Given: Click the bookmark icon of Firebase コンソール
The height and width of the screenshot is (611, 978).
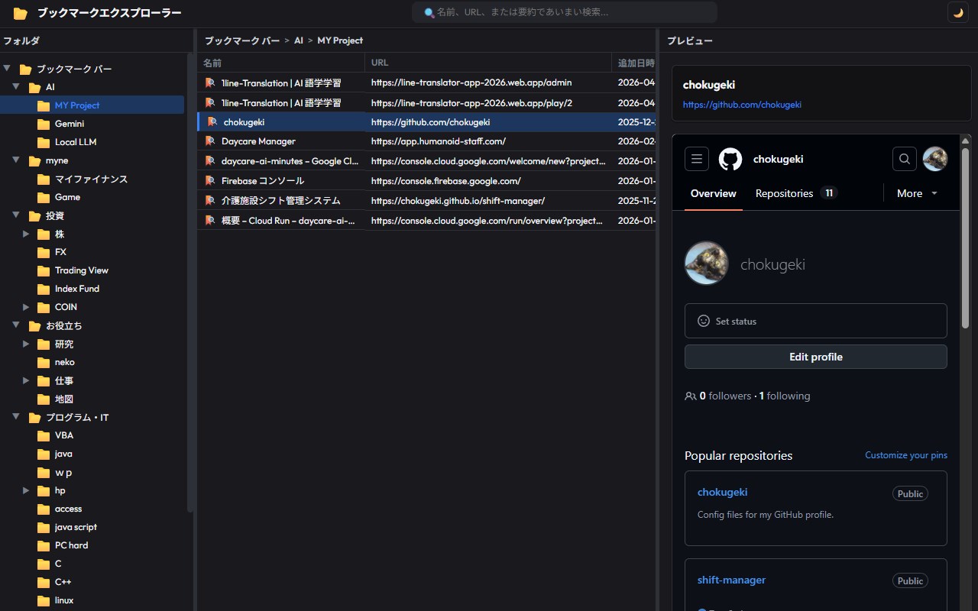Looking at the screenshot, I should (x=209, y=181).
